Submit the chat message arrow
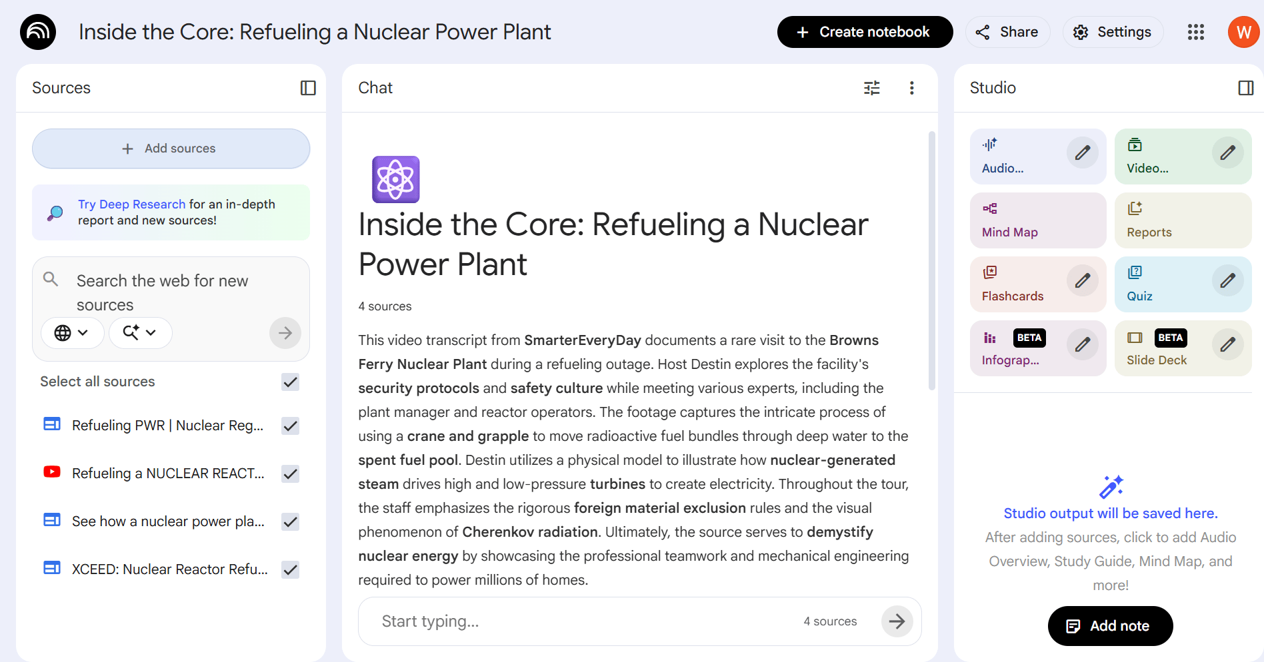 click(897, 621)
